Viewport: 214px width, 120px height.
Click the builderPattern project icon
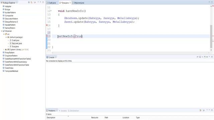point(4,12)
